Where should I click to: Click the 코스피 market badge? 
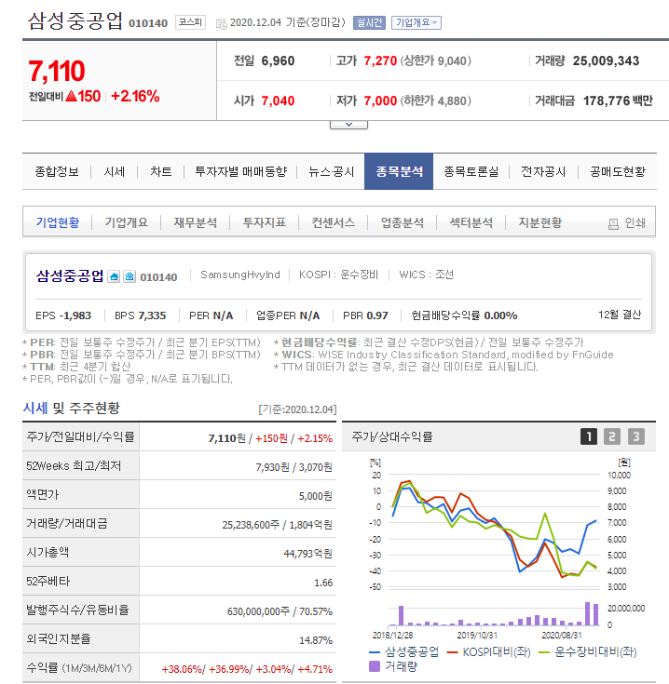tap(190, 22)
